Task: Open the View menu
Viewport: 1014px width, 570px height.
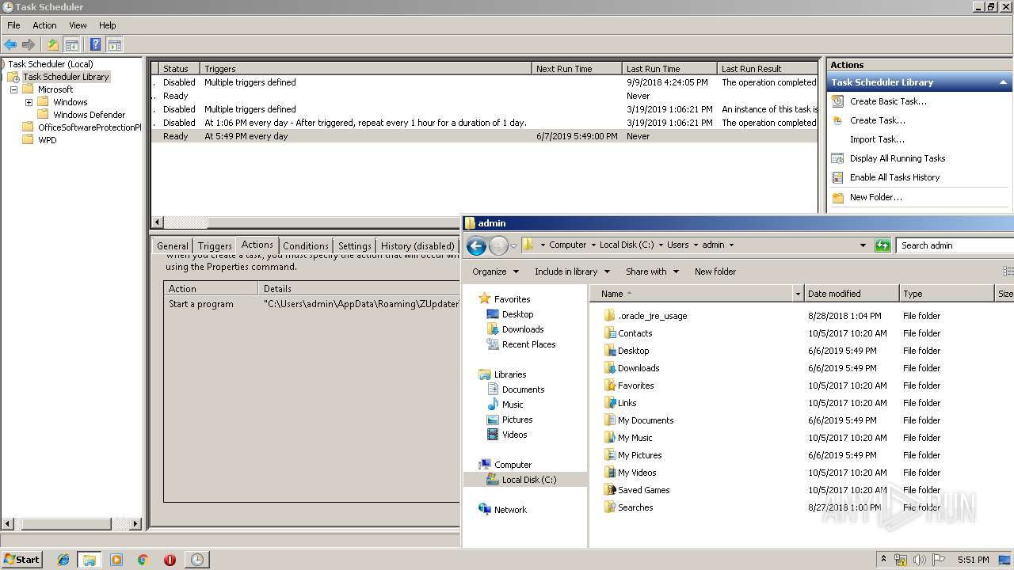Action: click(x=78, y=25)
